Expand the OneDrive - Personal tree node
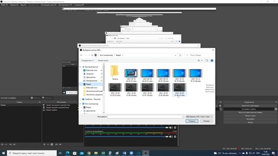The width and height of the screenshot is (278, 156). (80, 99)
